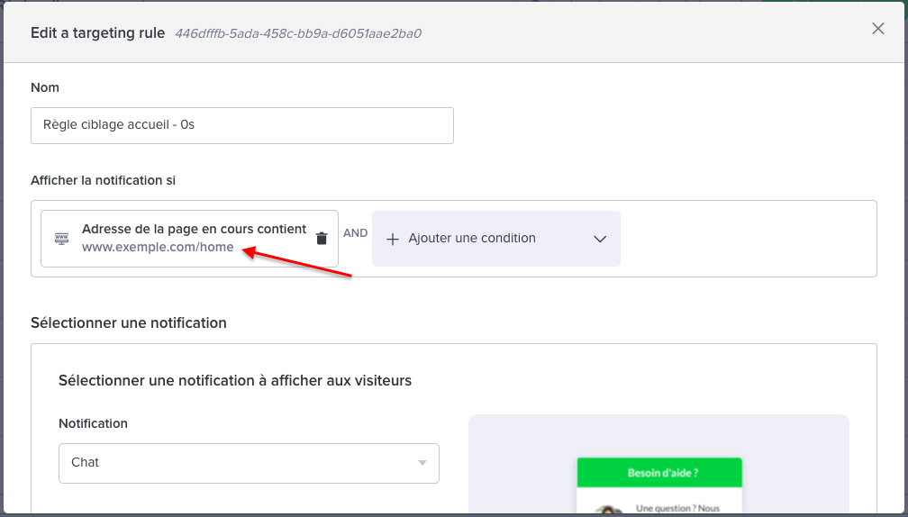Click the Edit a targeting rule title
908x517 pixels.
coord(98,33)
